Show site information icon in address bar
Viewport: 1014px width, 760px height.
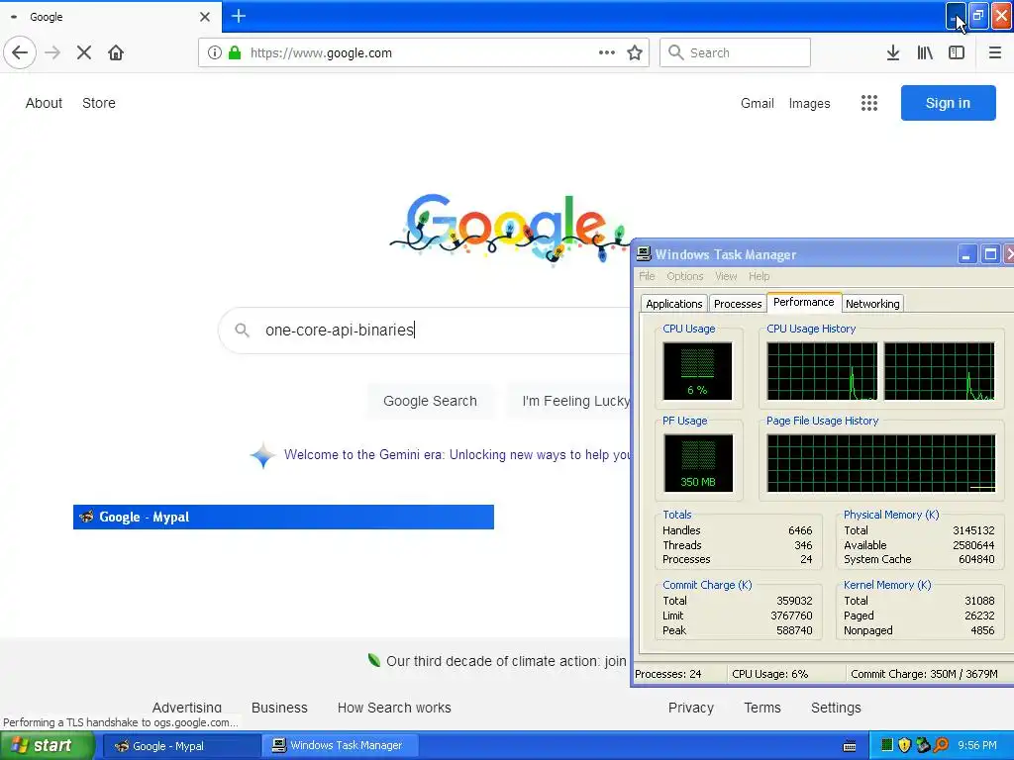(x=215, y=52)
